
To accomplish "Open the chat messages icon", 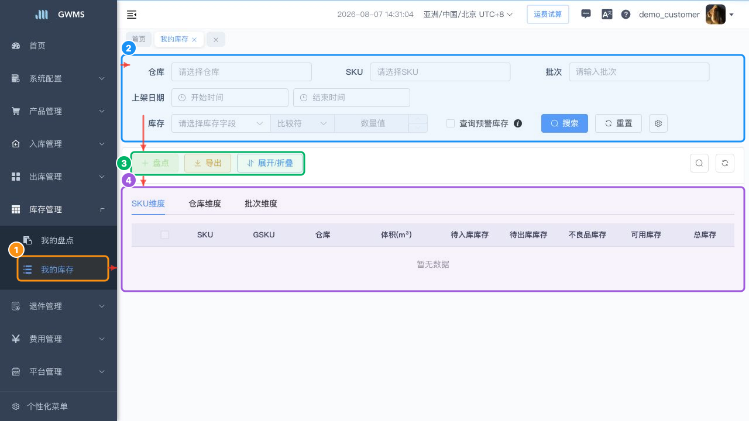I will pos(586,14).
